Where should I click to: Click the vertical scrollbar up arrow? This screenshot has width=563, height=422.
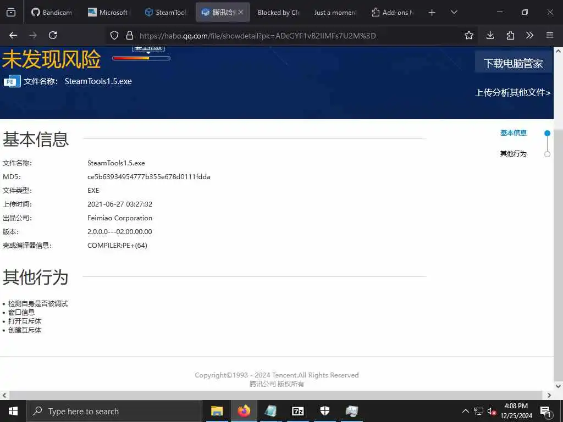(558, 51)
